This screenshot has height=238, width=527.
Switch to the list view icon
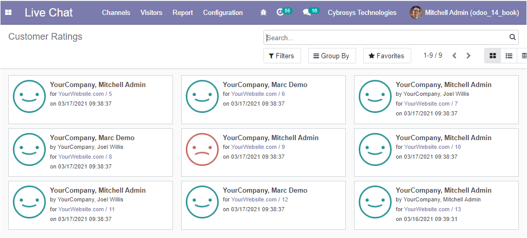[509, 56]
